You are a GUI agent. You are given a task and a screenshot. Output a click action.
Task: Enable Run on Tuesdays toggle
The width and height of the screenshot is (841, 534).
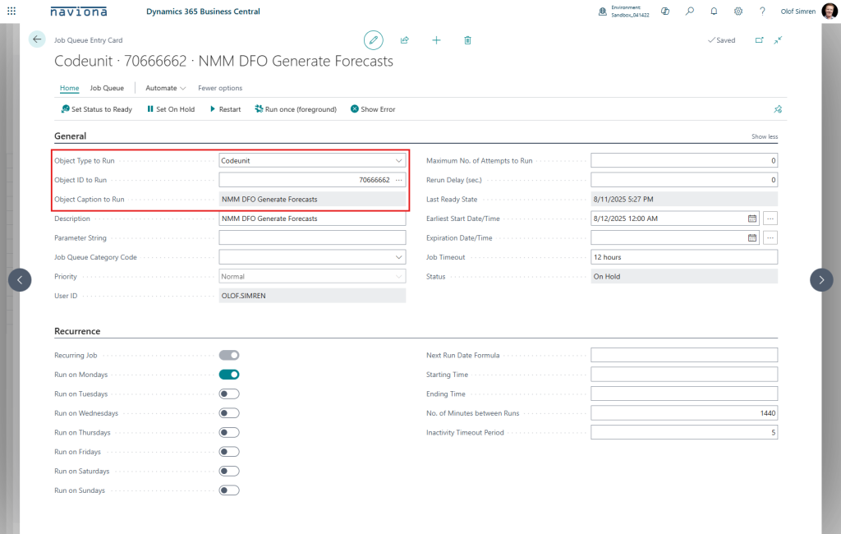point(229,394)
